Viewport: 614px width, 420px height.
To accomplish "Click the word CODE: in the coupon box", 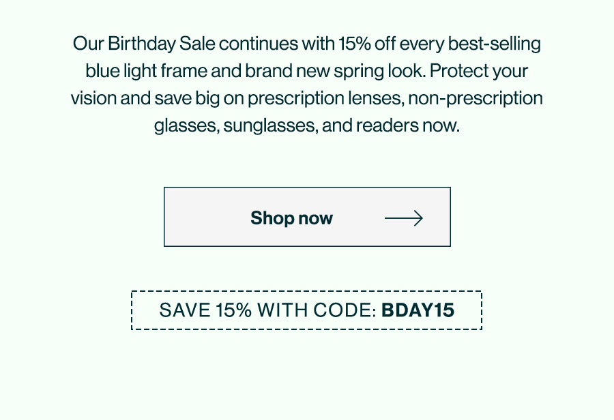I will tap(345, 310).
